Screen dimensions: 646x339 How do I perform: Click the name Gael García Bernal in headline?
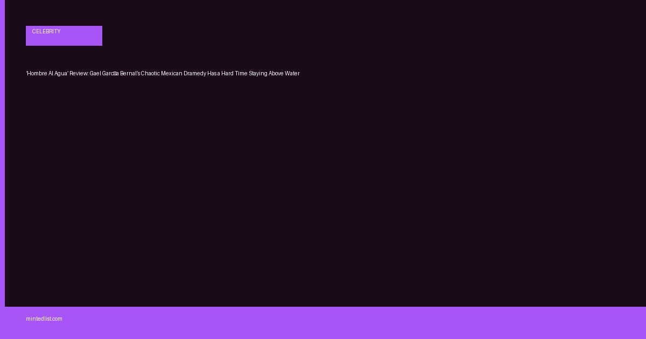coord(115,73)
